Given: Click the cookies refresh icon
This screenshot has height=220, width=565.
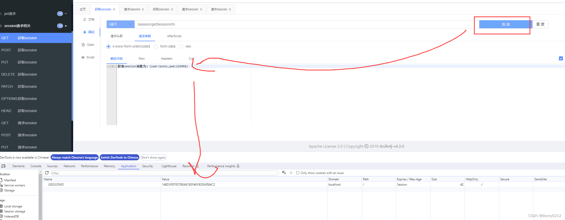Looking at the screenshot, I should click(47, 173).
